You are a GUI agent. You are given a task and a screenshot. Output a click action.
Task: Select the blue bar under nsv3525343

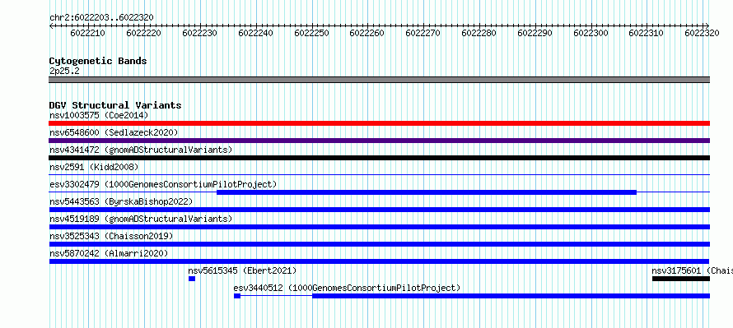click(x=379, y=244)
